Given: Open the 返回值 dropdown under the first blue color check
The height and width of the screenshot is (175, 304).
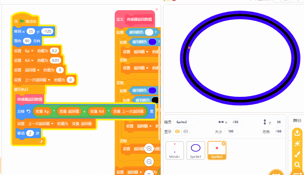Looking at the screenshot, I should (141, 52).
